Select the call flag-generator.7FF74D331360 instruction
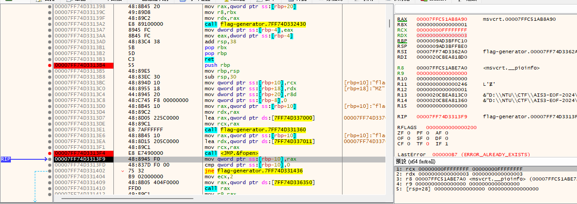 point(255,130)
